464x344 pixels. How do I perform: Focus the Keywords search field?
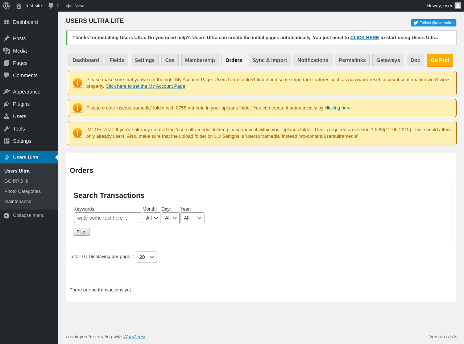[x=108, y=218]
